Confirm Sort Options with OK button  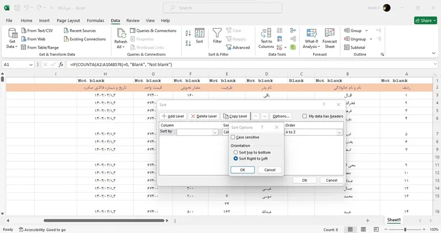coord(243,170)
